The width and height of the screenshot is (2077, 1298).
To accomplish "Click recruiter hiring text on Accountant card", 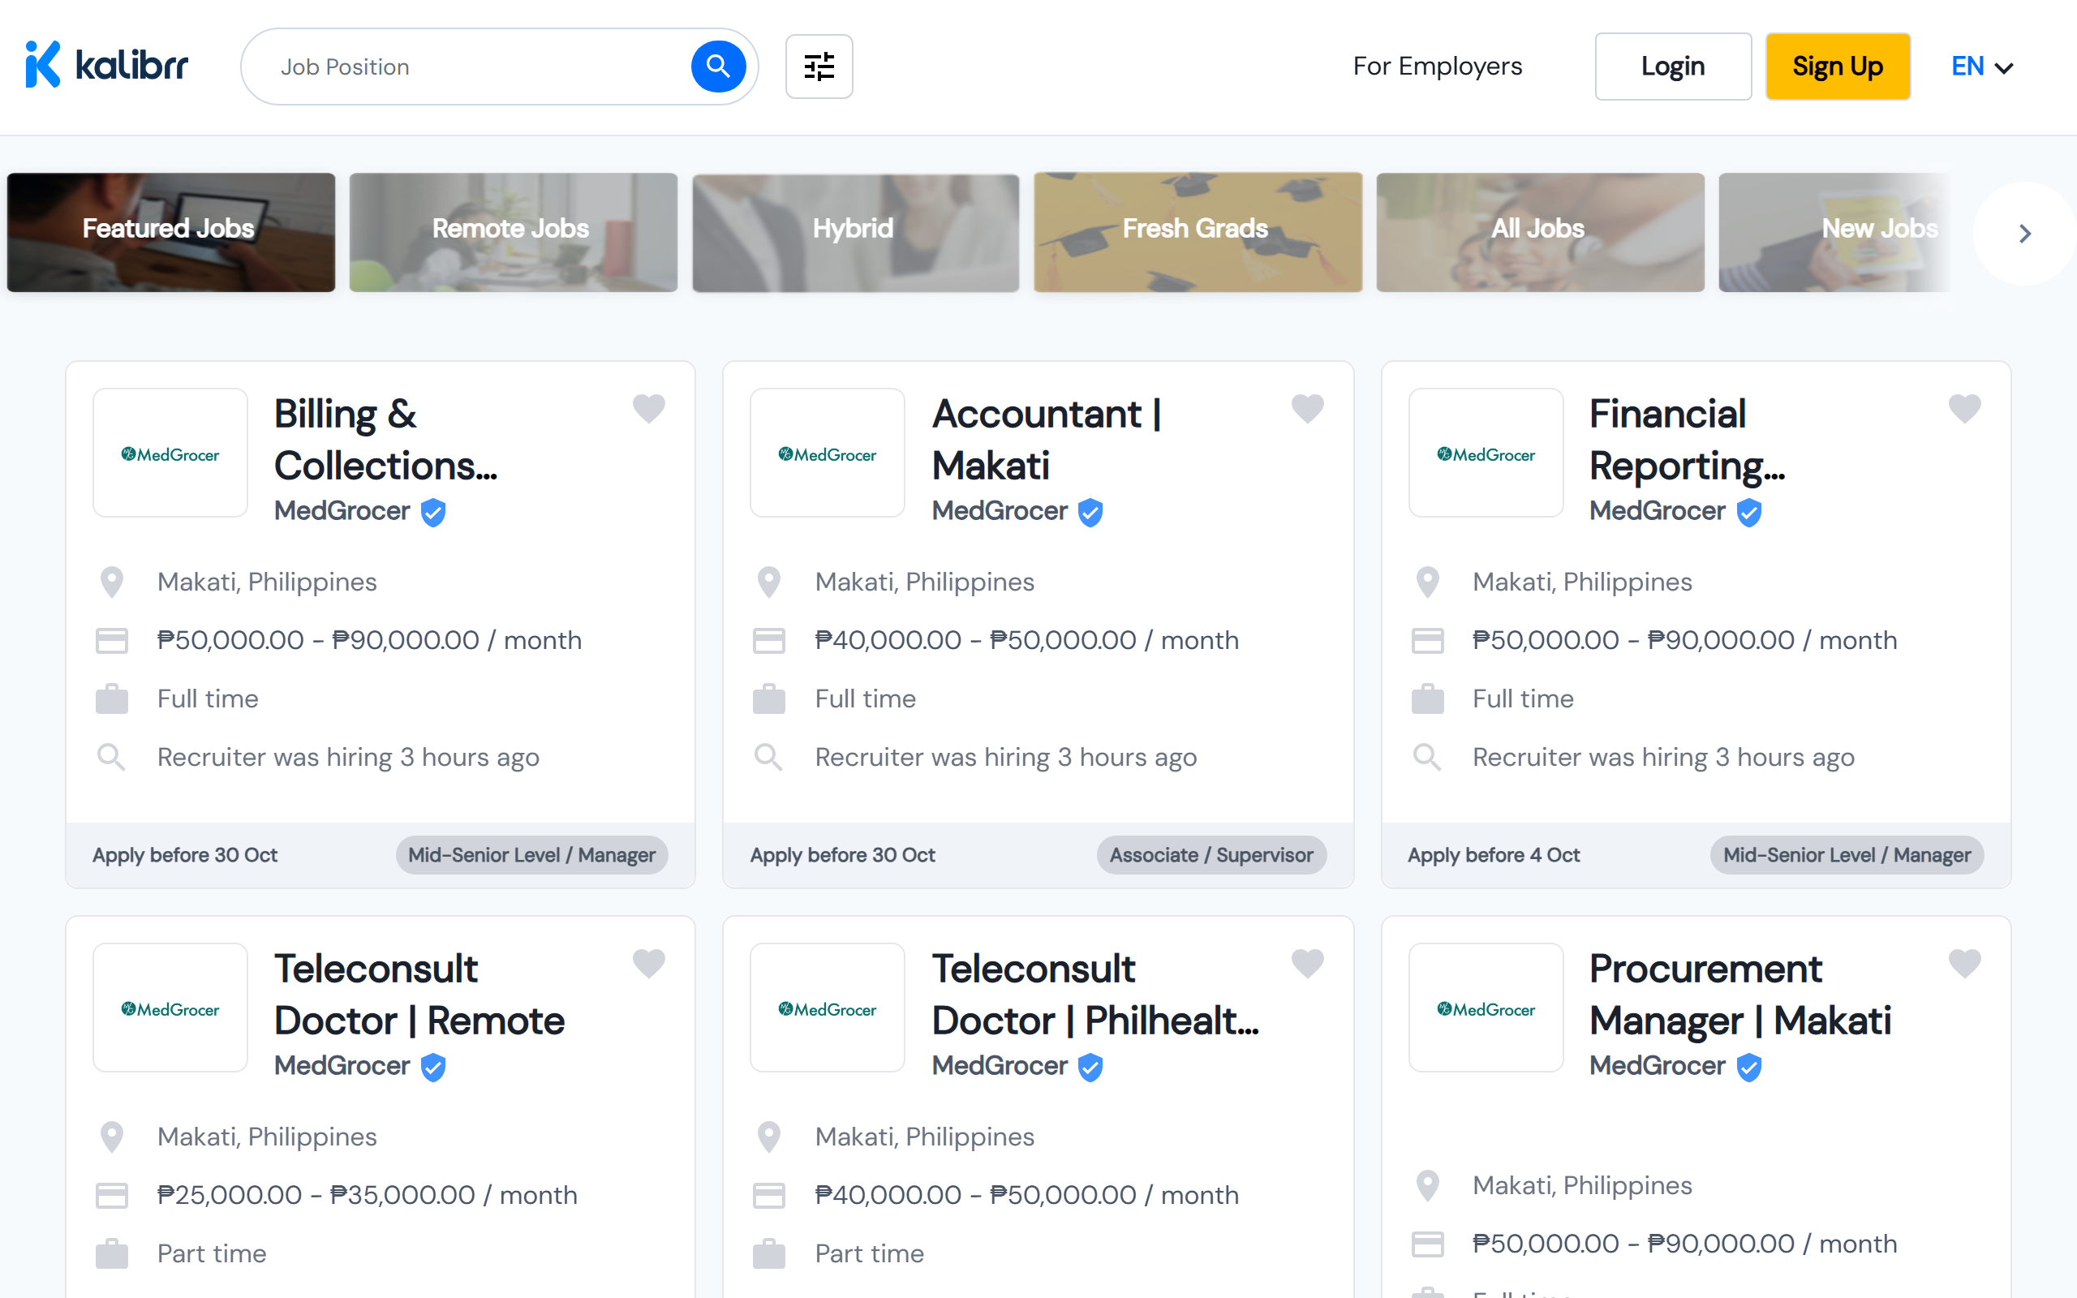I will point(1006,757).
